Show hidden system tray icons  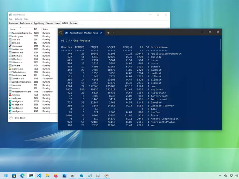220,176
